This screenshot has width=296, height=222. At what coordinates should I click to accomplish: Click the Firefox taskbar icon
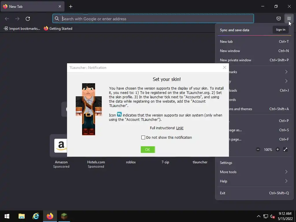click(50, 216)
